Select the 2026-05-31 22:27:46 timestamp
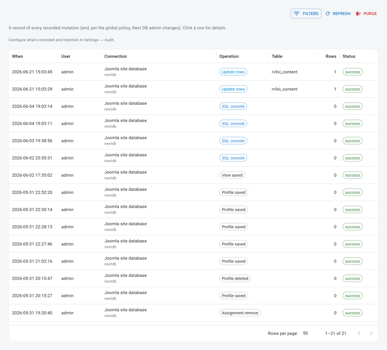Screen dimensions: 387x350 (32, 244)
